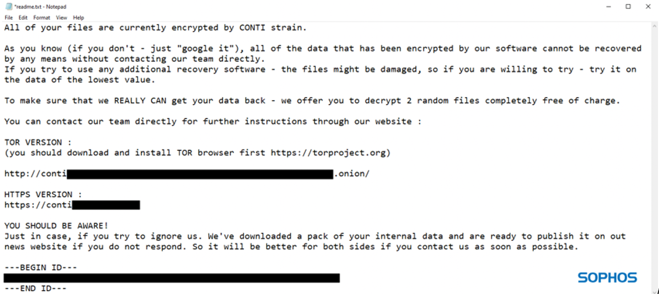This screenshot has width=659, height=294.
Task: Click the YOU SHOULD BE AWARE! line
Action: 56,226
